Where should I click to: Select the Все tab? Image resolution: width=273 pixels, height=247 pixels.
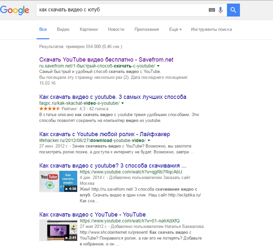point(43,29)
